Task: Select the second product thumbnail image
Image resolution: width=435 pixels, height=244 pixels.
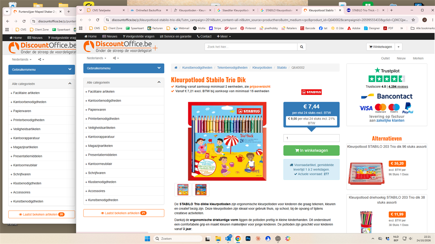Action: (x=201, y=189)
